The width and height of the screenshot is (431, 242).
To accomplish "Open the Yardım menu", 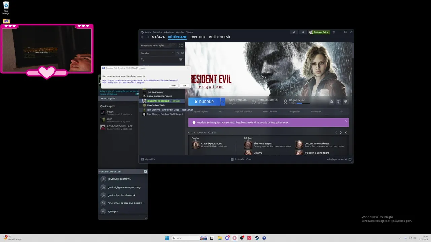I will [189, 32].
